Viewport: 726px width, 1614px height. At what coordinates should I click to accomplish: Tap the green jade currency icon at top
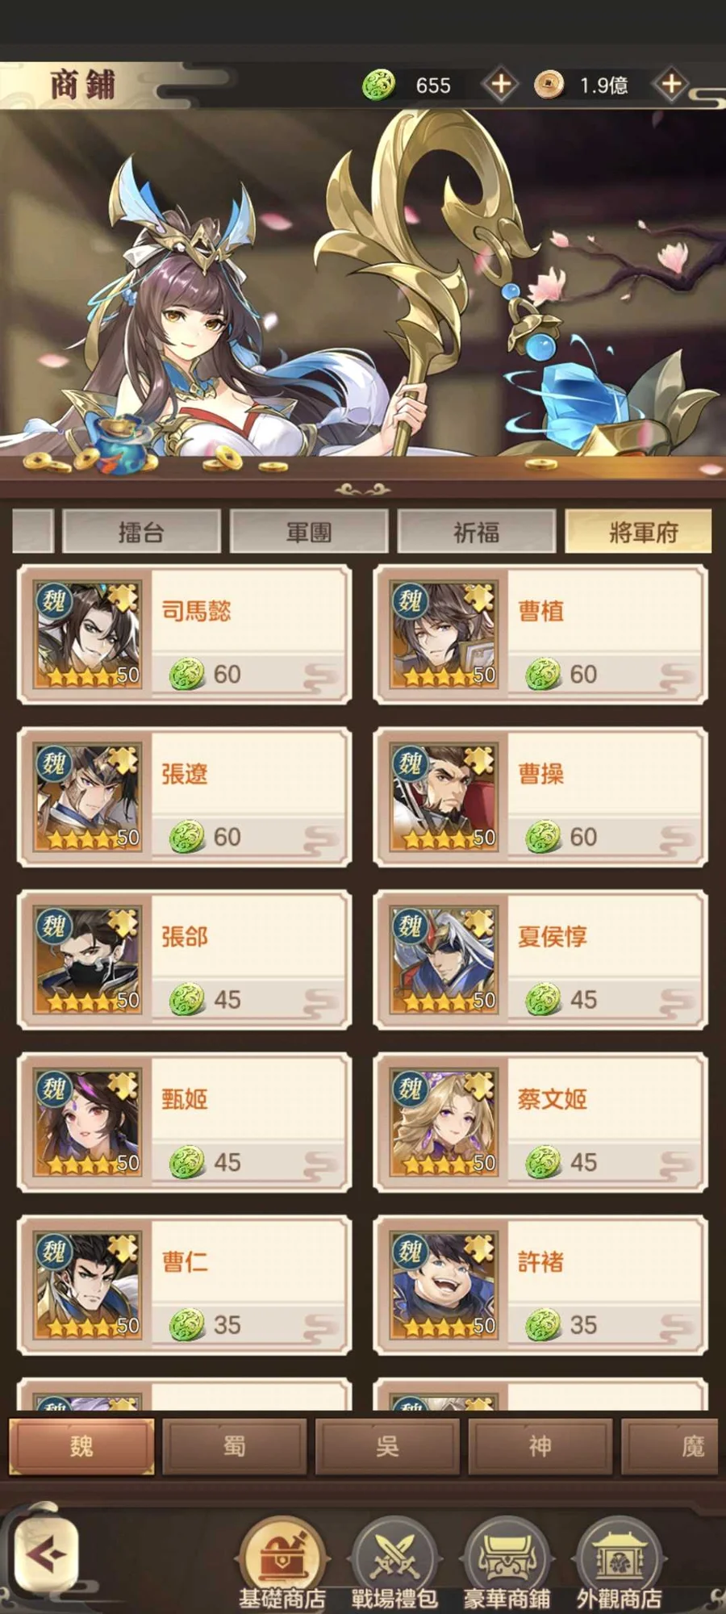click(378, 84)
